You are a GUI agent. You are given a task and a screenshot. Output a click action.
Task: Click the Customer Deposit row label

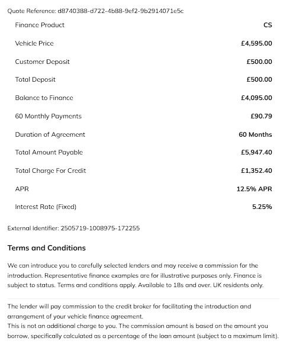click(43, 62)
